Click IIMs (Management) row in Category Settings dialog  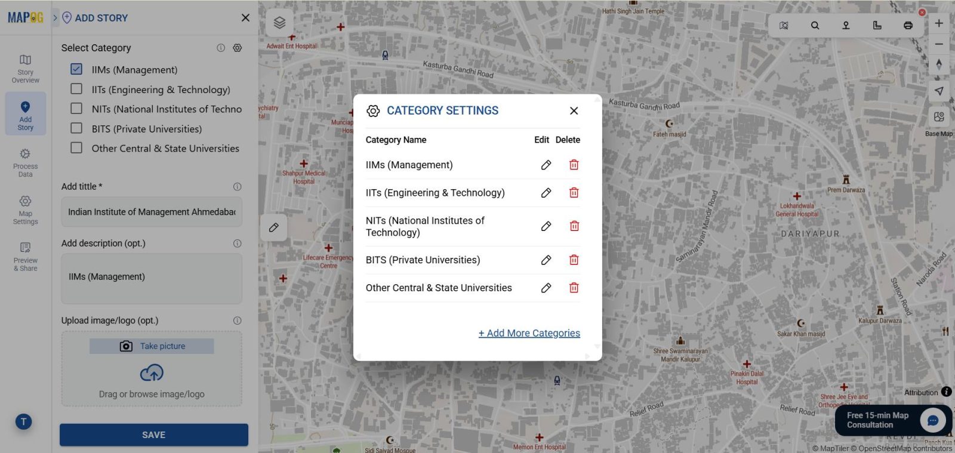coord(473,165)
